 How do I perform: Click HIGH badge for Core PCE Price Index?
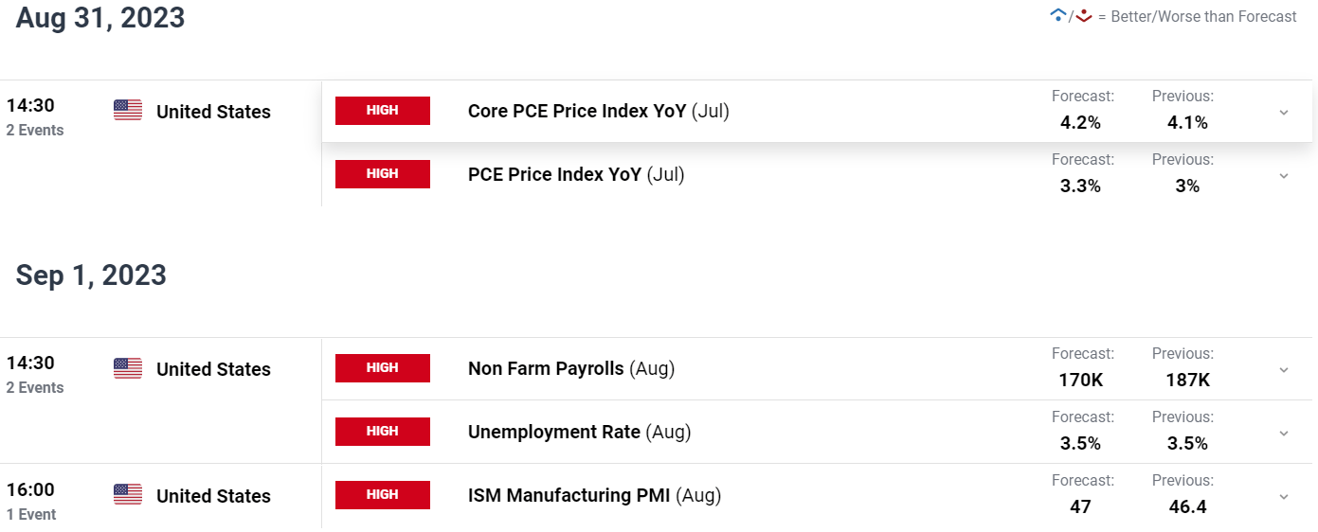[x=383, y=111]
